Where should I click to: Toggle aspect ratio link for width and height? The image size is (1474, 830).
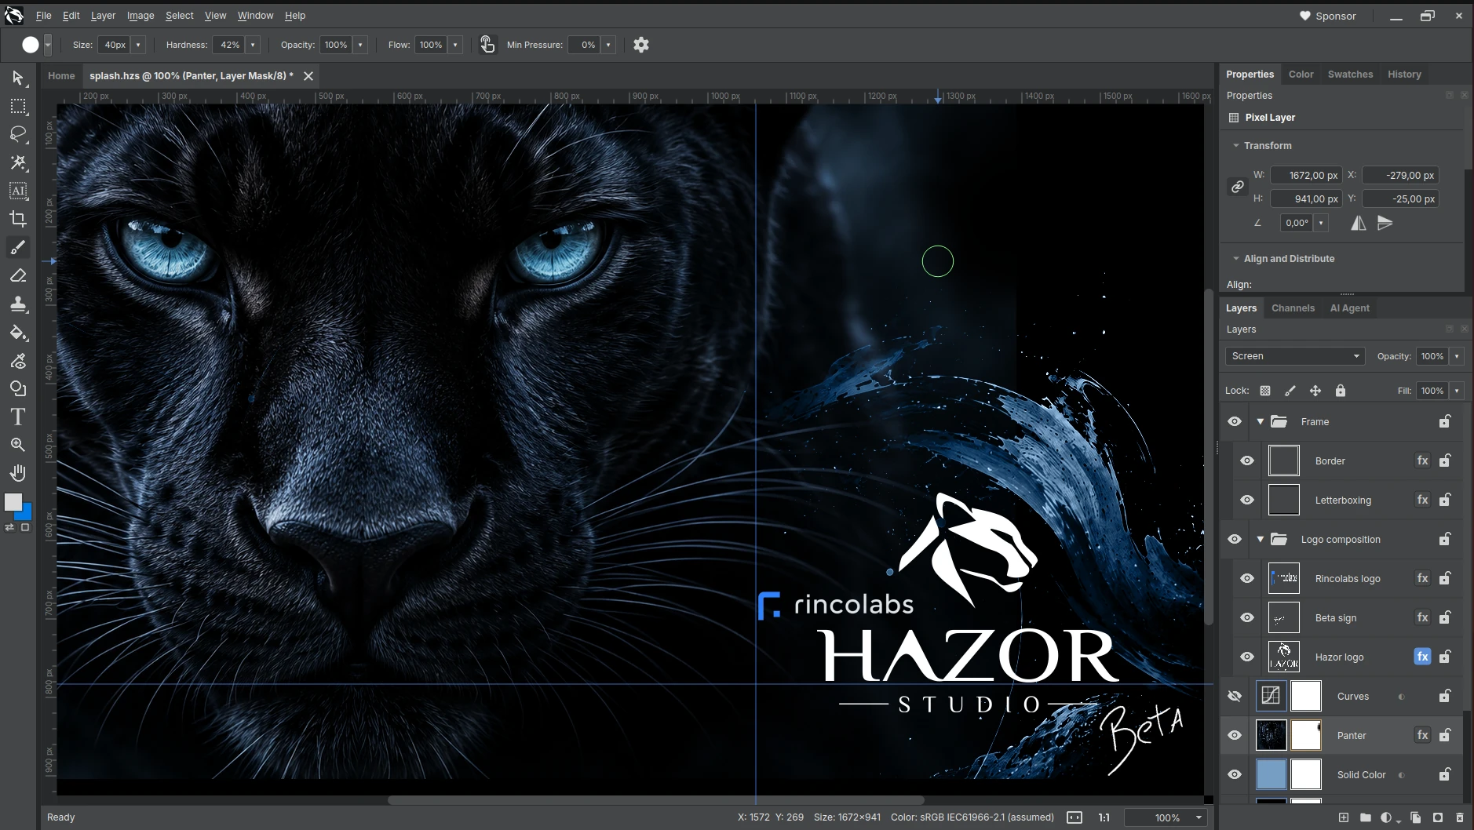tap(1238, 187)
